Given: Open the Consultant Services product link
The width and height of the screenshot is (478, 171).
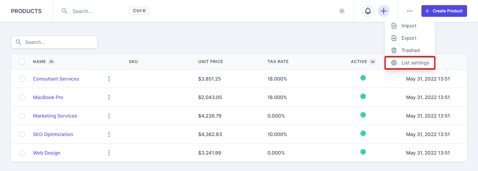Looking at the screenshot, I should 56,79.
